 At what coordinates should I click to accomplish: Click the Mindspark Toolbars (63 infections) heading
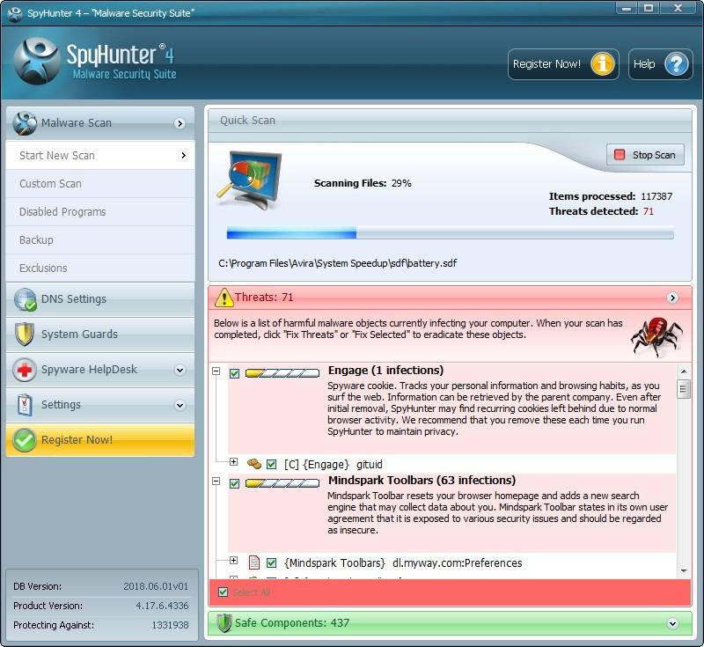(x=422, y=481)
